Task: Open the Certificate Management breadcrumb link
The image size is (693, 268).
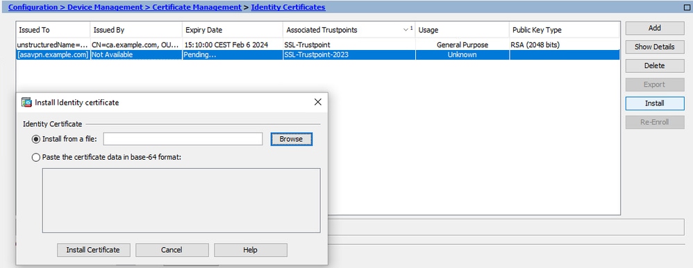Action: 197,7
